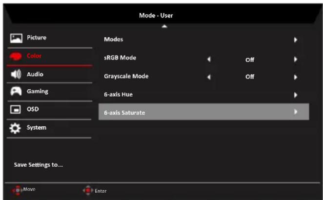Switch to the Audio menu
Viewport: 323px width, 200px height.
click(35, 74)
